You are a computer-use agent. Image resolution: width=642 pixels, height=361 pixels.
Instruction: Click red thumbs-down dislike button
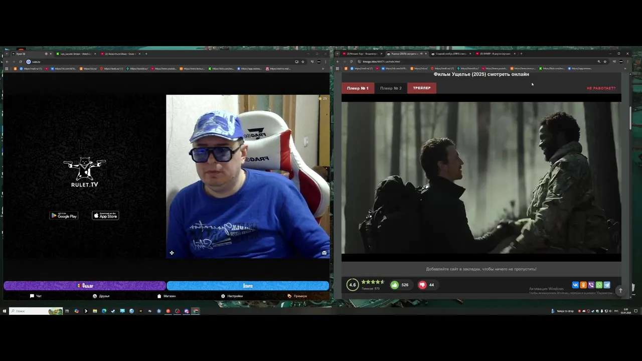[x=422, y=285]
